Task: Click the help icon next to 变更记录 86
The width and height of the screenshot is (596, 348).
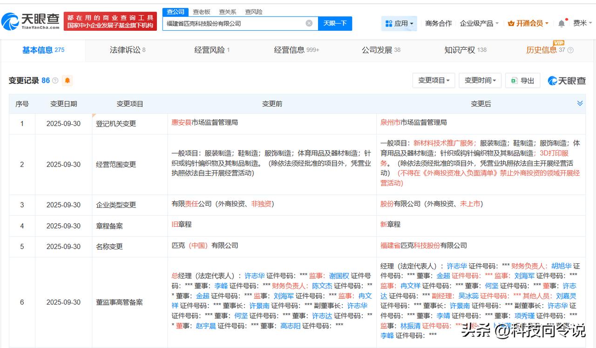Action: 55,80
